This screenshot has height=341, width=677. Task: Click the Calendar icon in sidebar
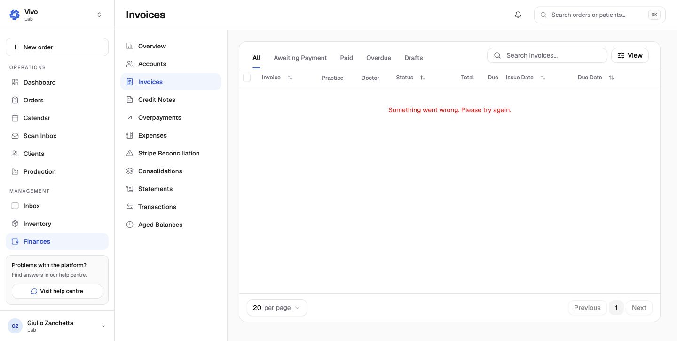coord(15,118)
